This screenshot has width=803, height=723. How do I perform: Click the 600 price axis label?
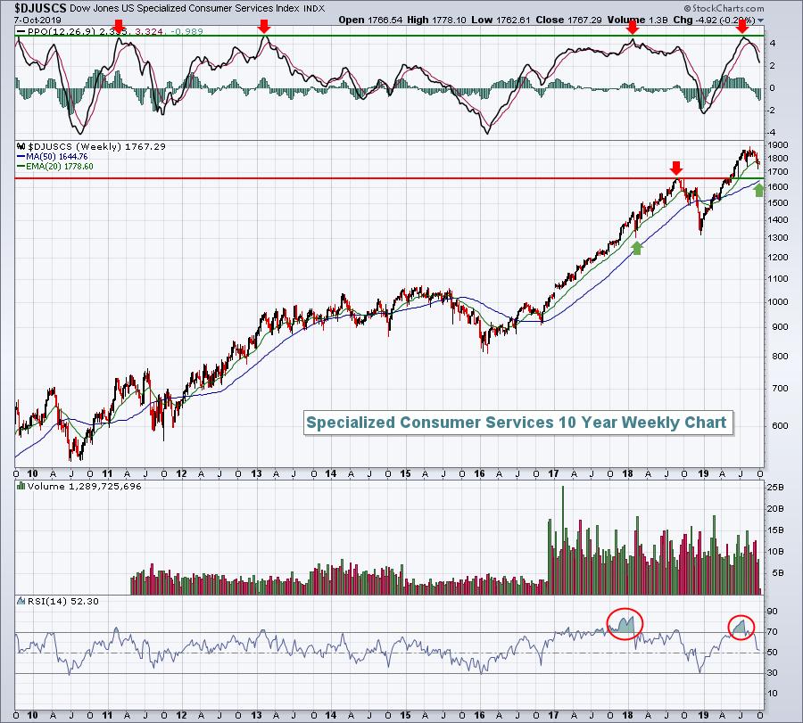(x=780, y=426)
